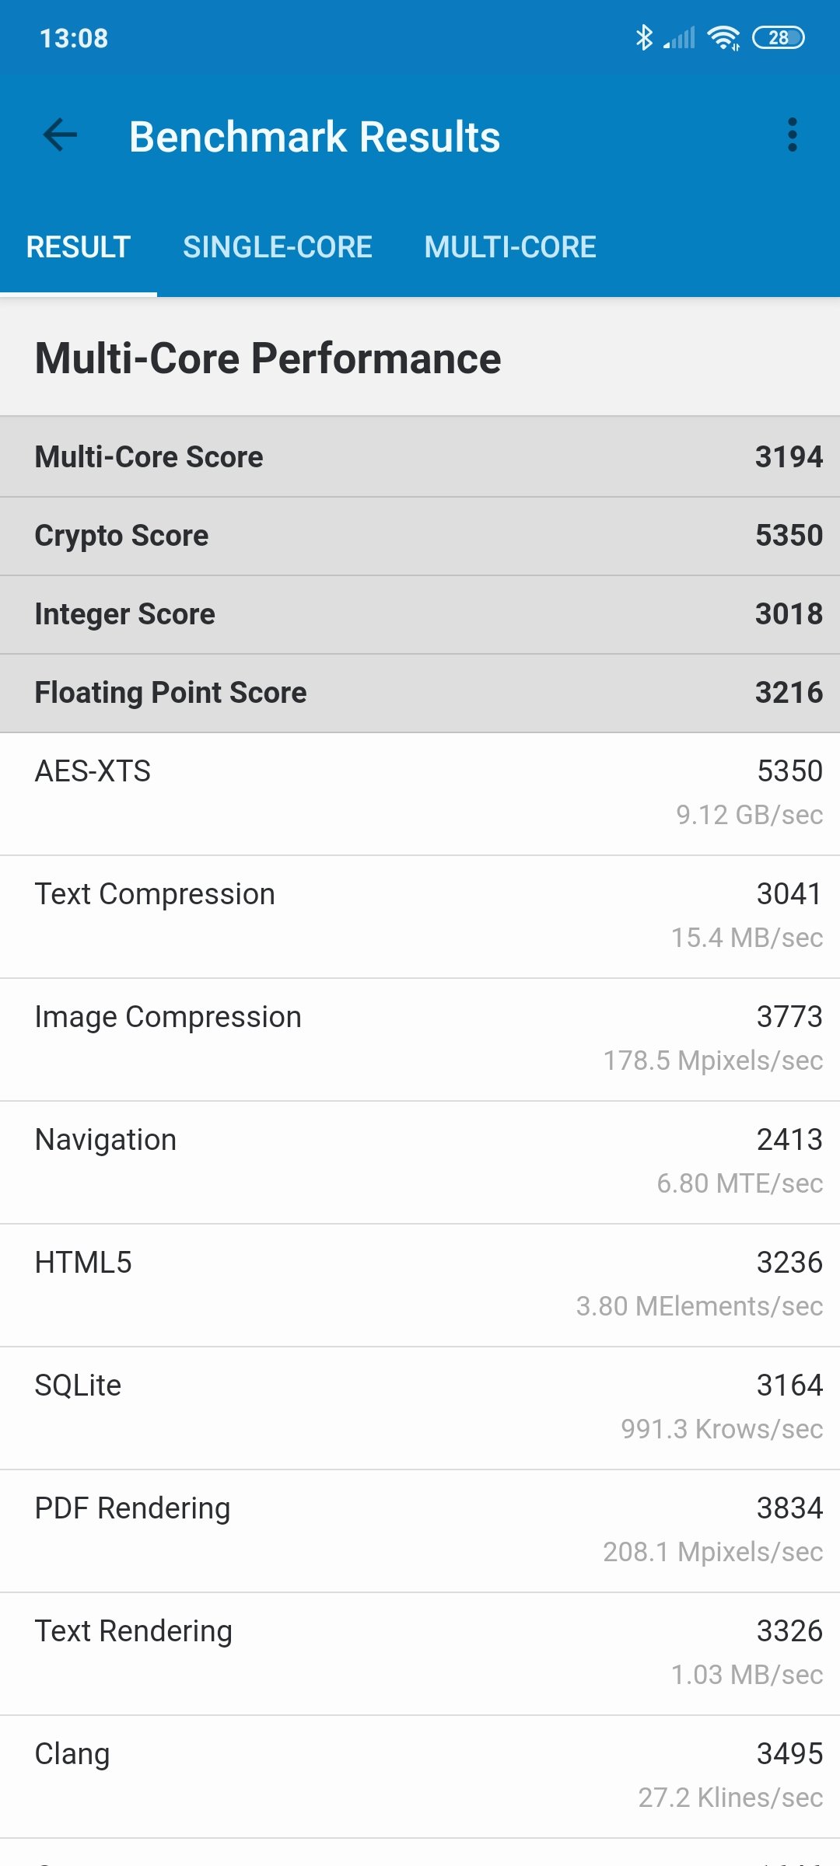Screen dimensions: 840x1866
Task: Select the Image Compression entry
Action: pos(420,1039)
